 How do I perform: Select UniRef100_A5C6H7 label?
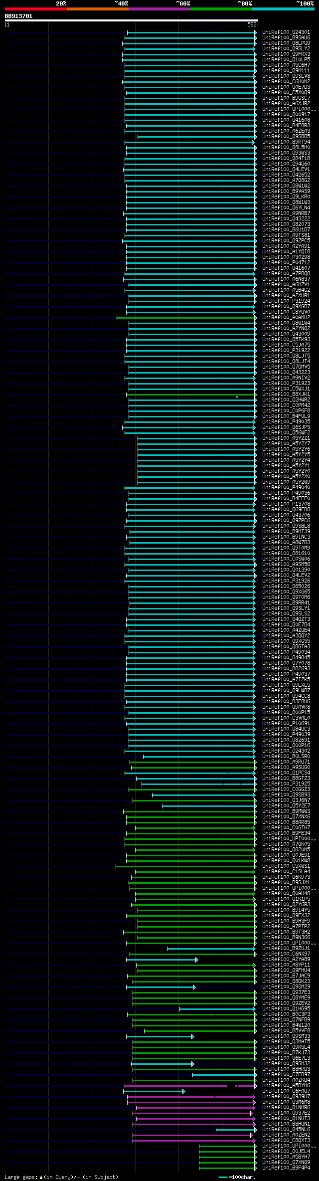click(286, 65)
